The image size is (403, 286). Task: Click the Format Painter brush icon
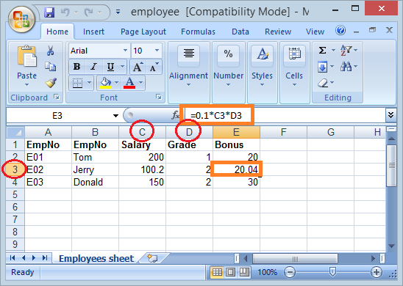pyautogui.click(x=51, y=83)
